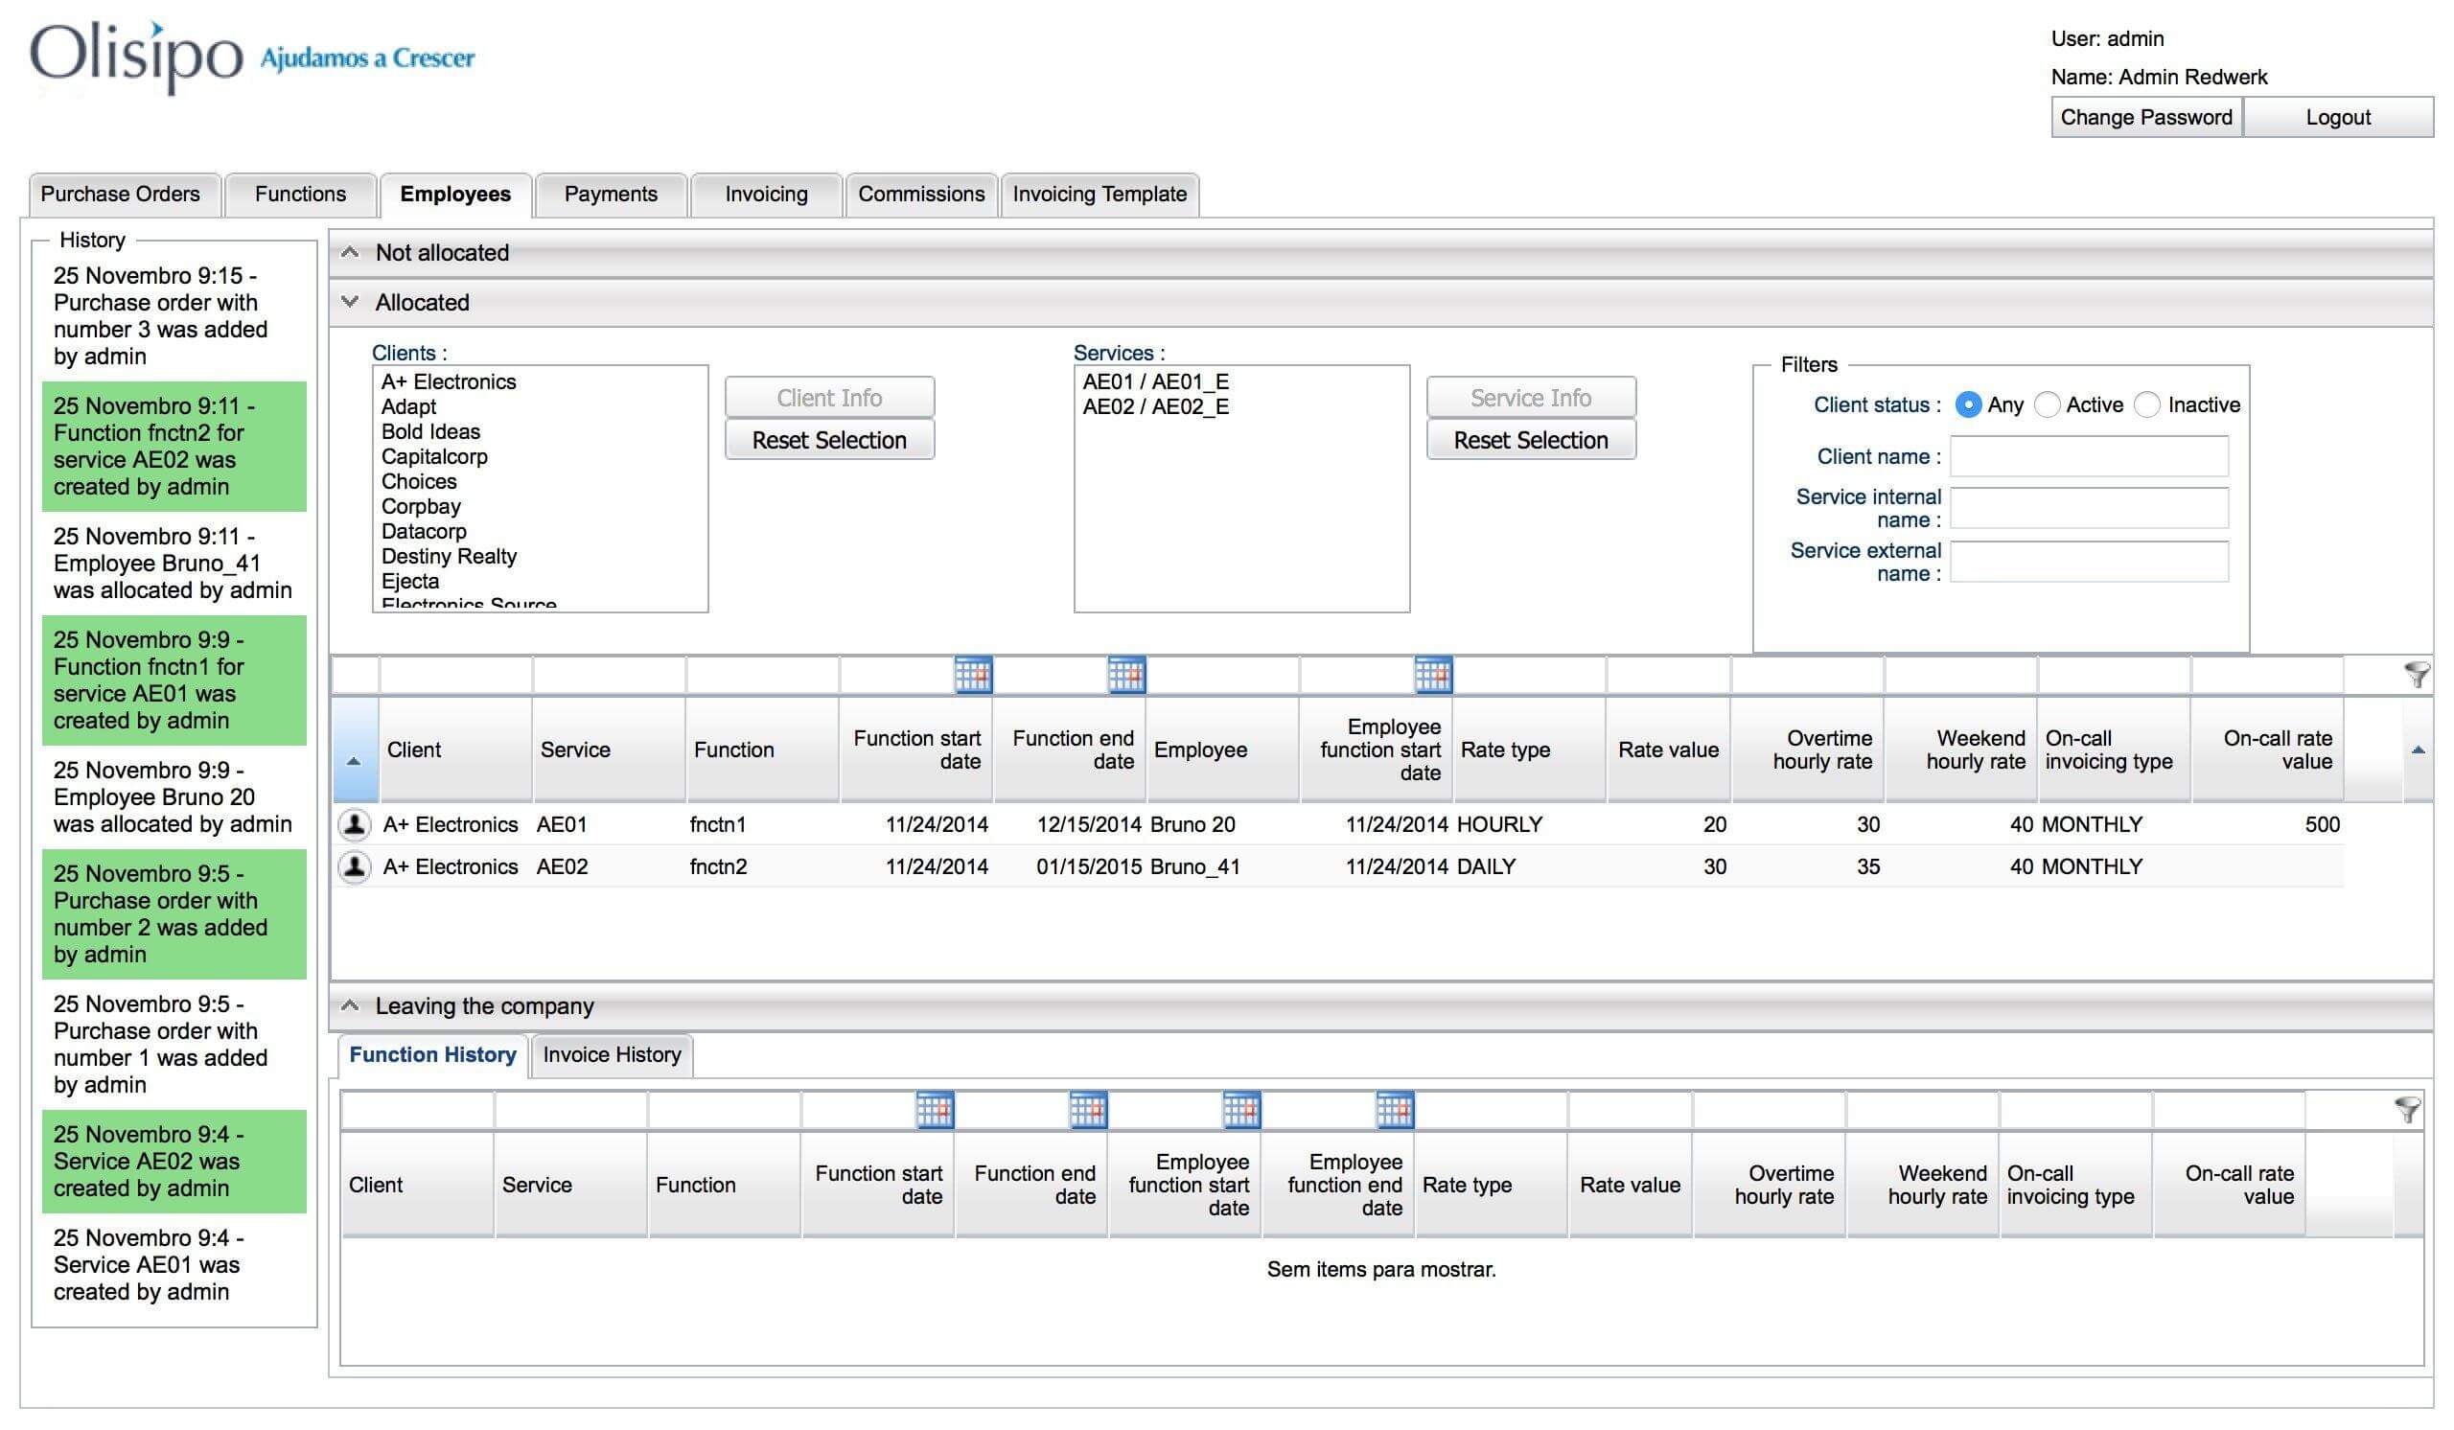
Task: Click history entry Service AE01 was created
Action: click(174, 1265)
